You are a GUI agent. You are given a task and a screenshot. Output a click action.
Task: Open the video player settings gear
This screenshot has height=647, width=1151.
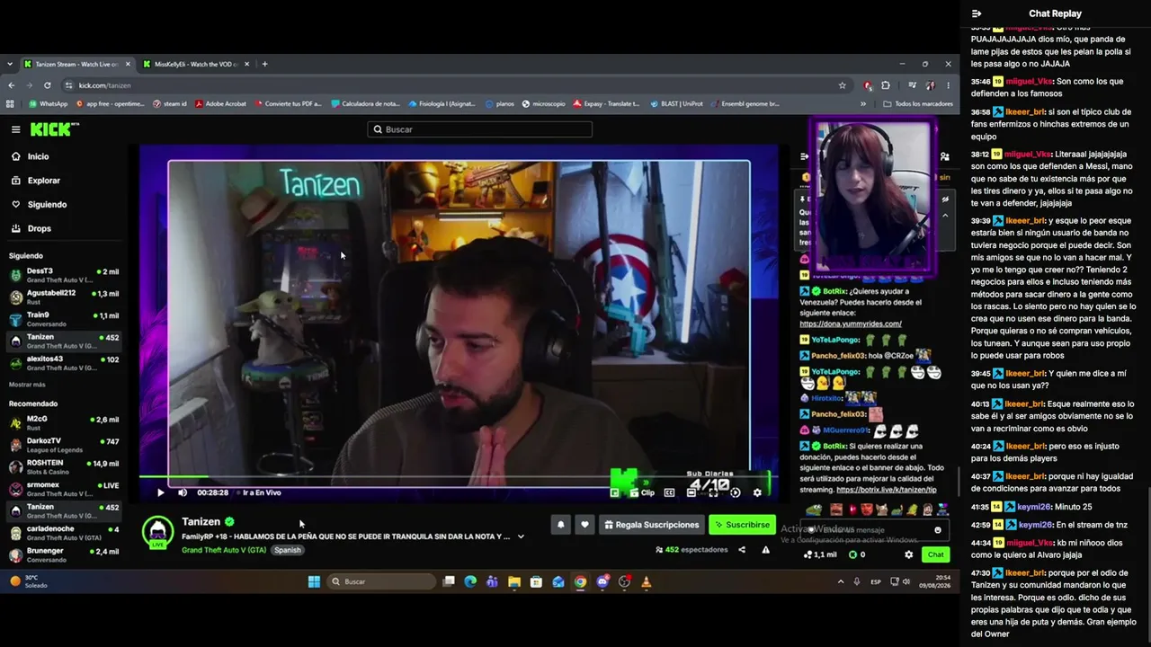(757, 492)
